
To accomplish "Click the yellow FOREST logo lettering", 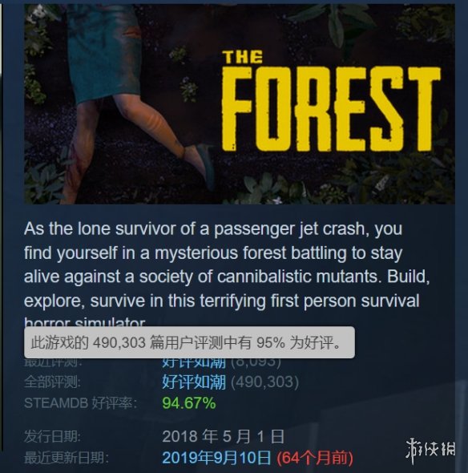I will pyautogui.click(x=331, y=109).
